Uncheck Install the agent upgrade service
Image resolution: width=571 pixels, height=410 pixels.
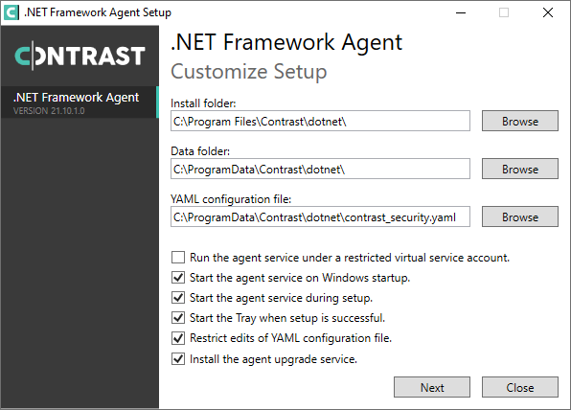178,359
